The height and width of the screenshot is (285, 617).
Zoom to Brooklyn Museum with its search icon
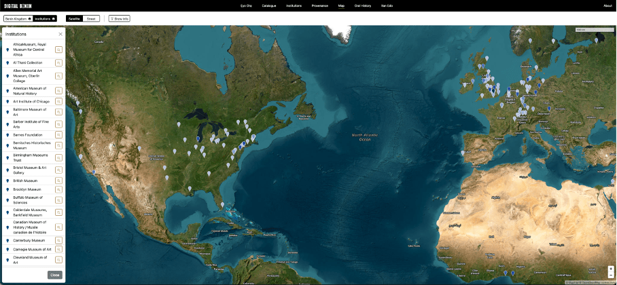[x=59, y=189]
